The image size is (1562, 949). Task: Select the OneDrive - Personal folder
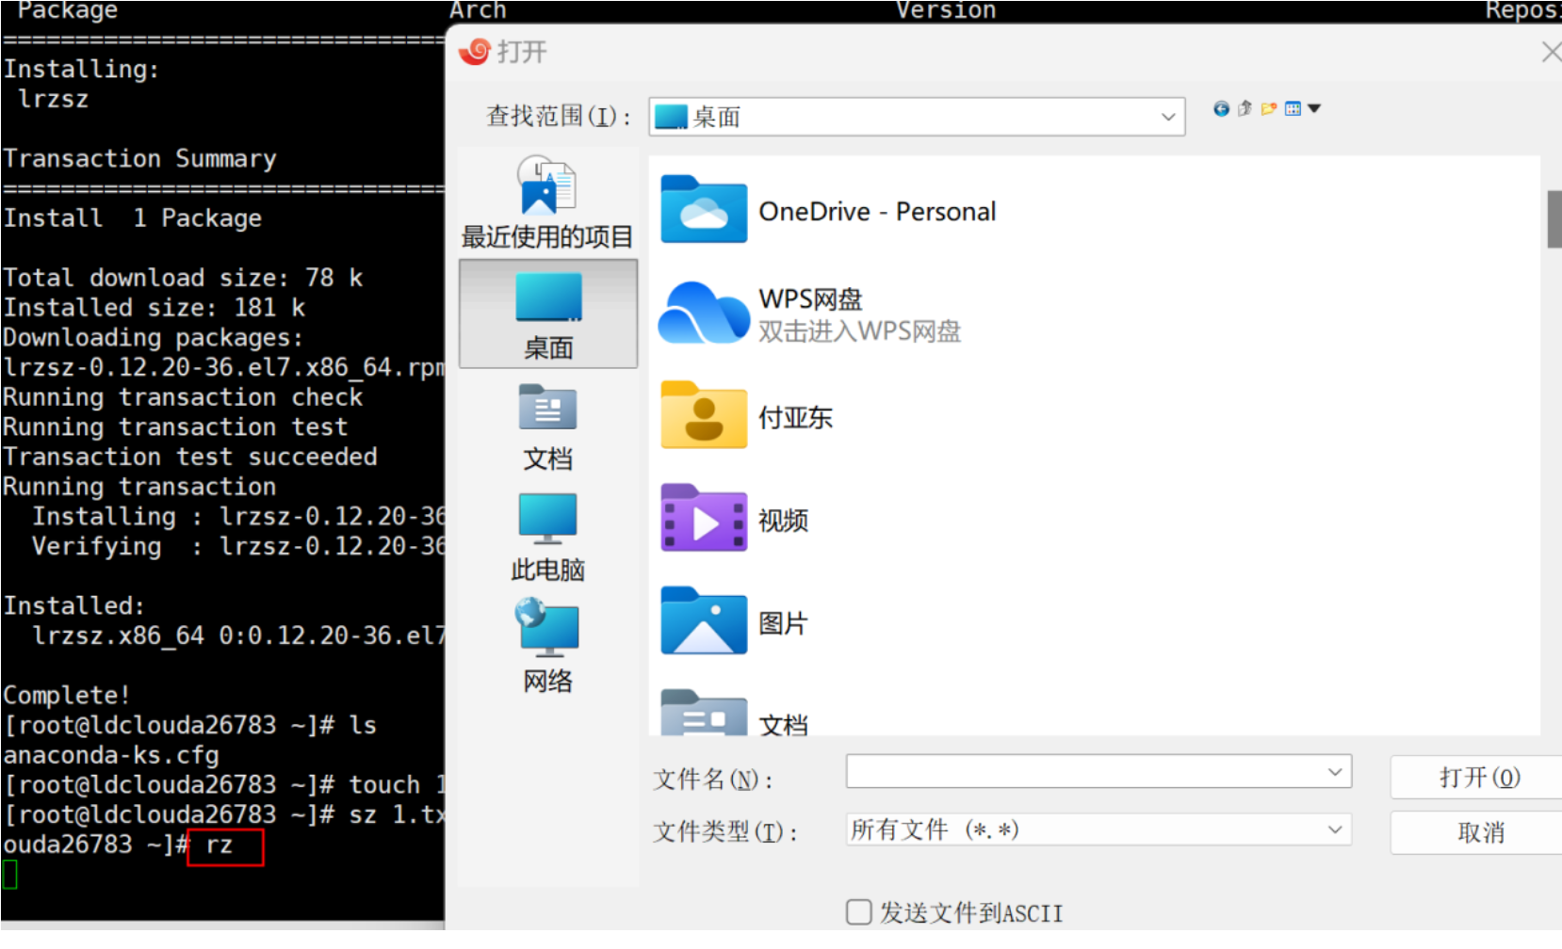point(876,212)
